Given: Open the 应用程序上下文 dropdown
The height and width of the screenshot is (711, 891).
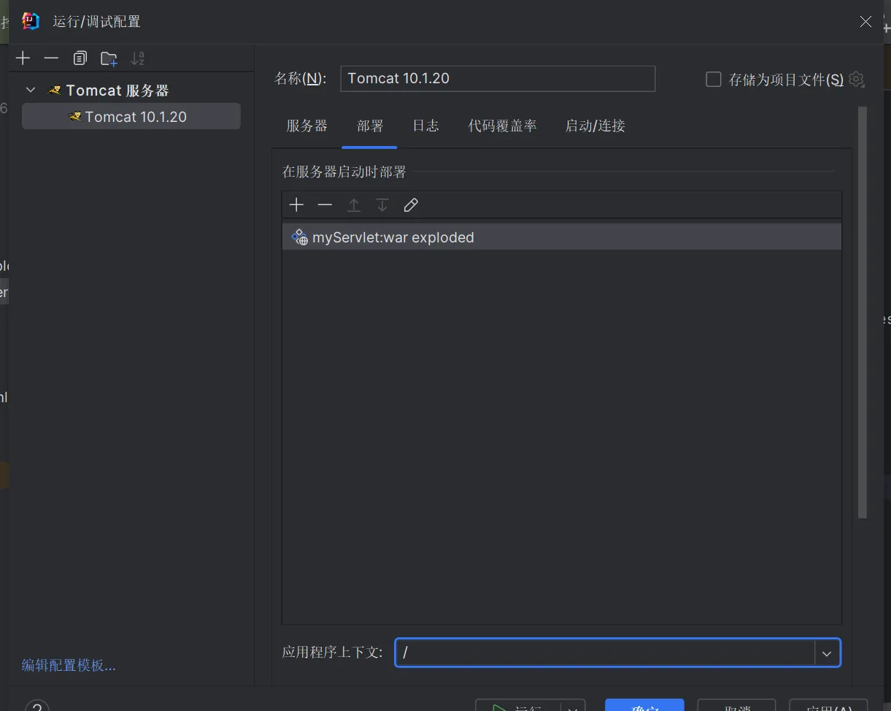Looking at the screenshot, I should (x=827, y=653).
